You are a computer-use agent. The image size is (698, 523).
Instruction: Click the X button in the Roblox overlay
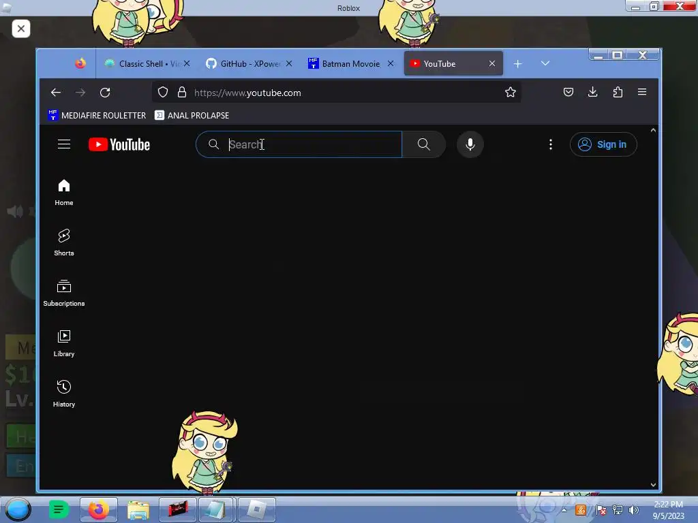(21, 29)
